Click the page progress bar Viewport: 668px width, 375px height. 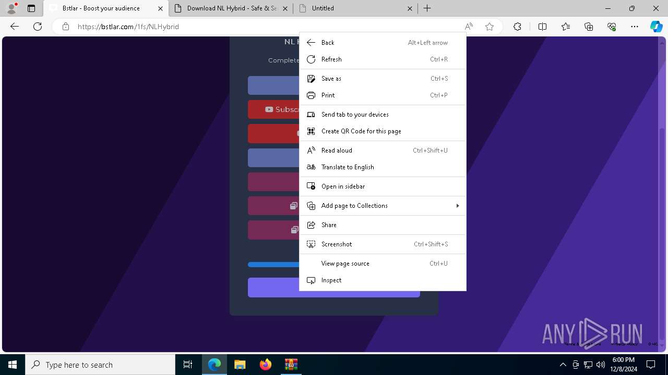tap(273, 265)
